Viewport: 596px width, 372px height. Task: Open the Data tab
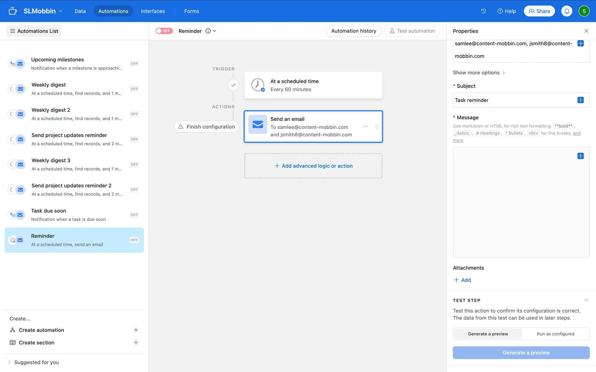pos(80,11)
